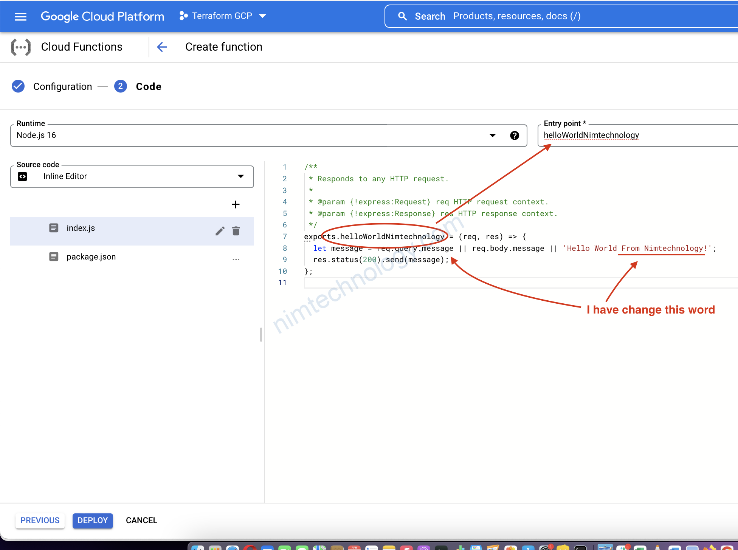738x550 pixels.
Task: Click CANCEL to abort function creation
Action: coord(141,520)
